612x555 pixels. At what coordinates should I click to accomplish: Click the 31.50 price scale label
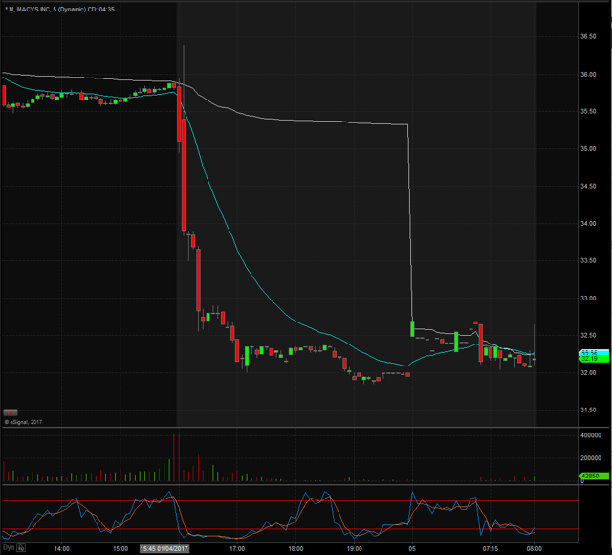pos(589,410)
